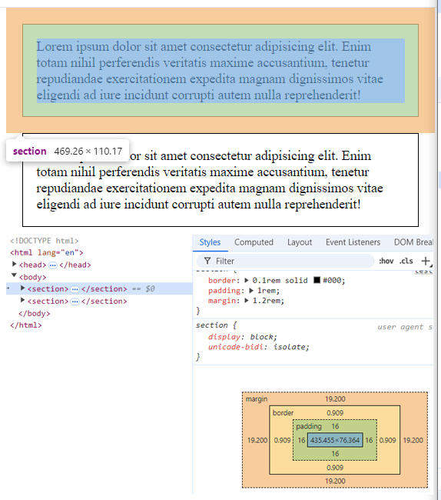Click top margin value 19.200 in box model
The width and height of the screenshot is (441, 500).
[x=335, y=399]
